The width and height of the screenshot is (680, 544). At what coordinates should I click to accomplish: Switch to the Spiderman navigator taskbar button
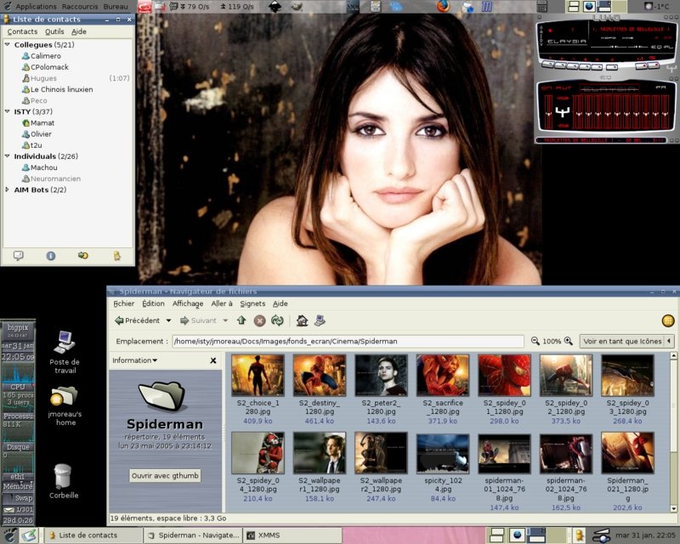click(193, 535)
